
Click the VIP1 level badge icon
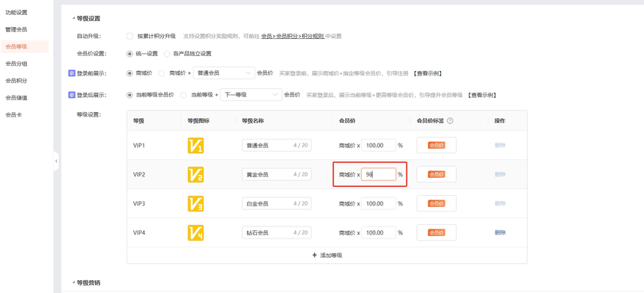pos(195,146)
